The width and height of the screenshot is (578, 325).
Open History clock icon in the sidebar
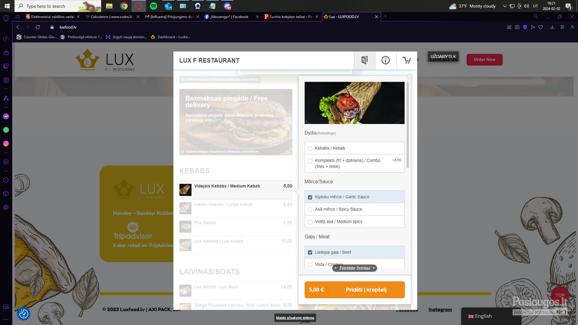point(6,180)
